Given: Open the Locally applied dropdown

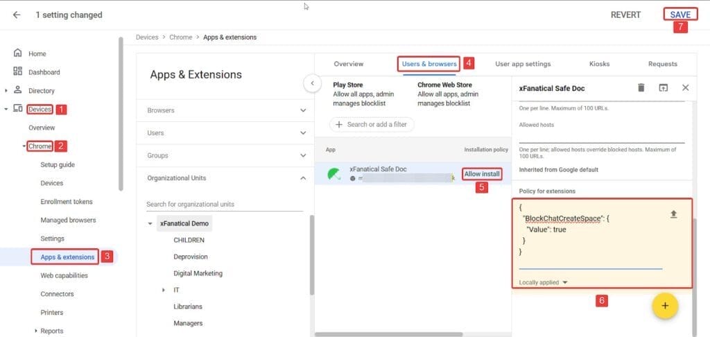Looking at the screenshot, I should tap(543, 282).
